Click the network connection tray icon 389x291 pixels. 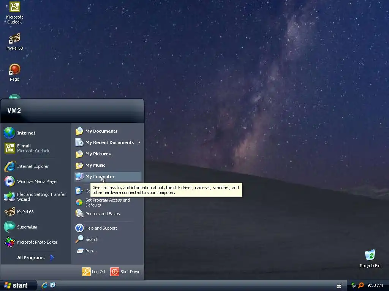coord(354,285)
